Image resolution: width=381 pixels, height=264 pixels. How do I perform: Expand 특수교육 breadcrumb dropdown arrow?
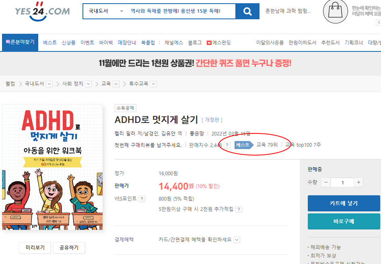(x=153, y=84)
